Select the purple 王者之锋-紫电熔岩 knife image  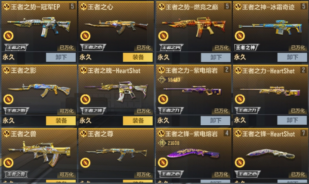tap(193, 153)
